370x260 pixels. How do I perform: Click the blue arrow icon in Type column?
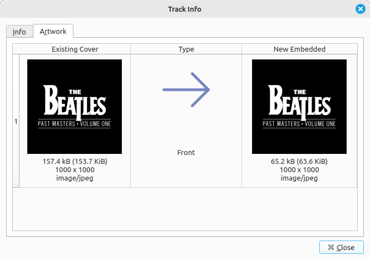pos(186,89)
